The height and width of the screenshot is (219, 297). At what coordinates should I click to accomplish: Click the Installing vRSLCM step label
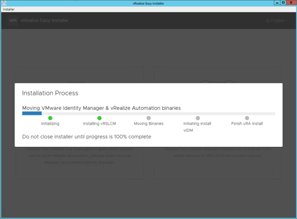pyautogui.click(x=99, y=124)
